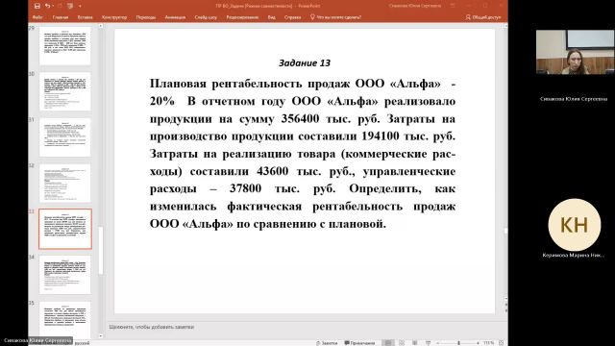The image size is (615, 346).
Task: Click the 'КН' participant avatar
Action: click(x=575, y=225)
